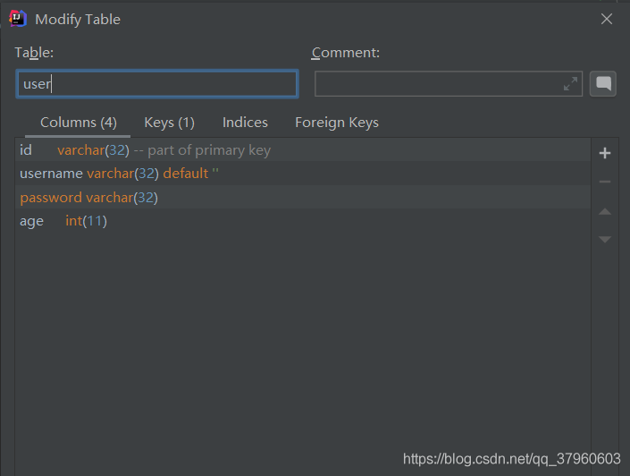Close the Modify Table dialog
The image size is (630, 476).
607,19
